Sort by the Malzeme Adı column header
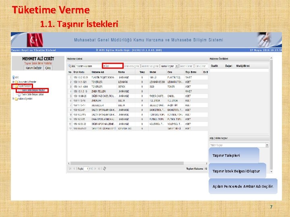 click(104, 72)
